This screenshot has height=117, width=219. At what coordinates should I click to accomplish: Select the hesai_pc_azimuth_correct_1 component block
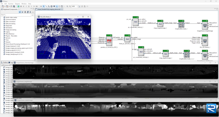point(127,38)
